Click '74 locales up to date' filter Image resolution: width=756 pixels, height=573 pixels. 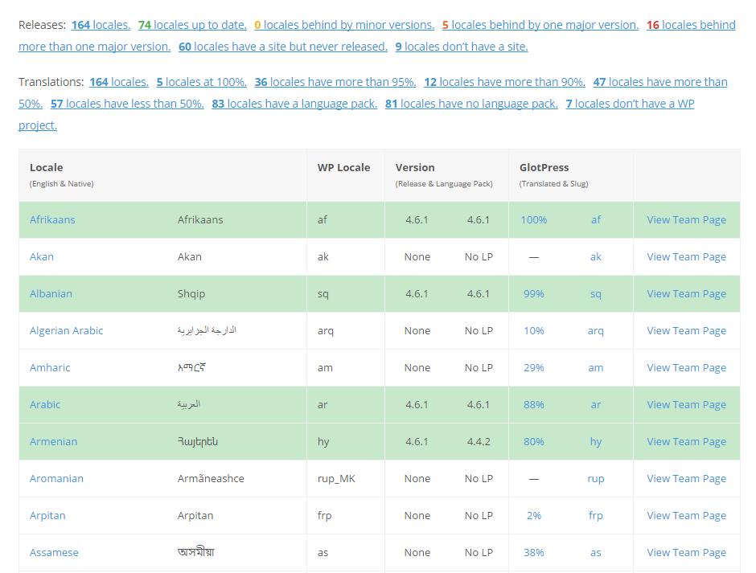pyautogui.click(x=192, y=25)
